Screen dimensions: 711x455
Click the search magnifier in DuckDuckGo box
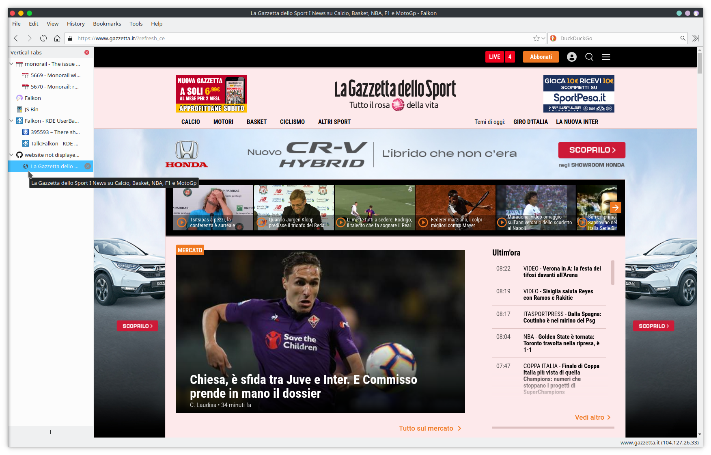click(683, 38)
